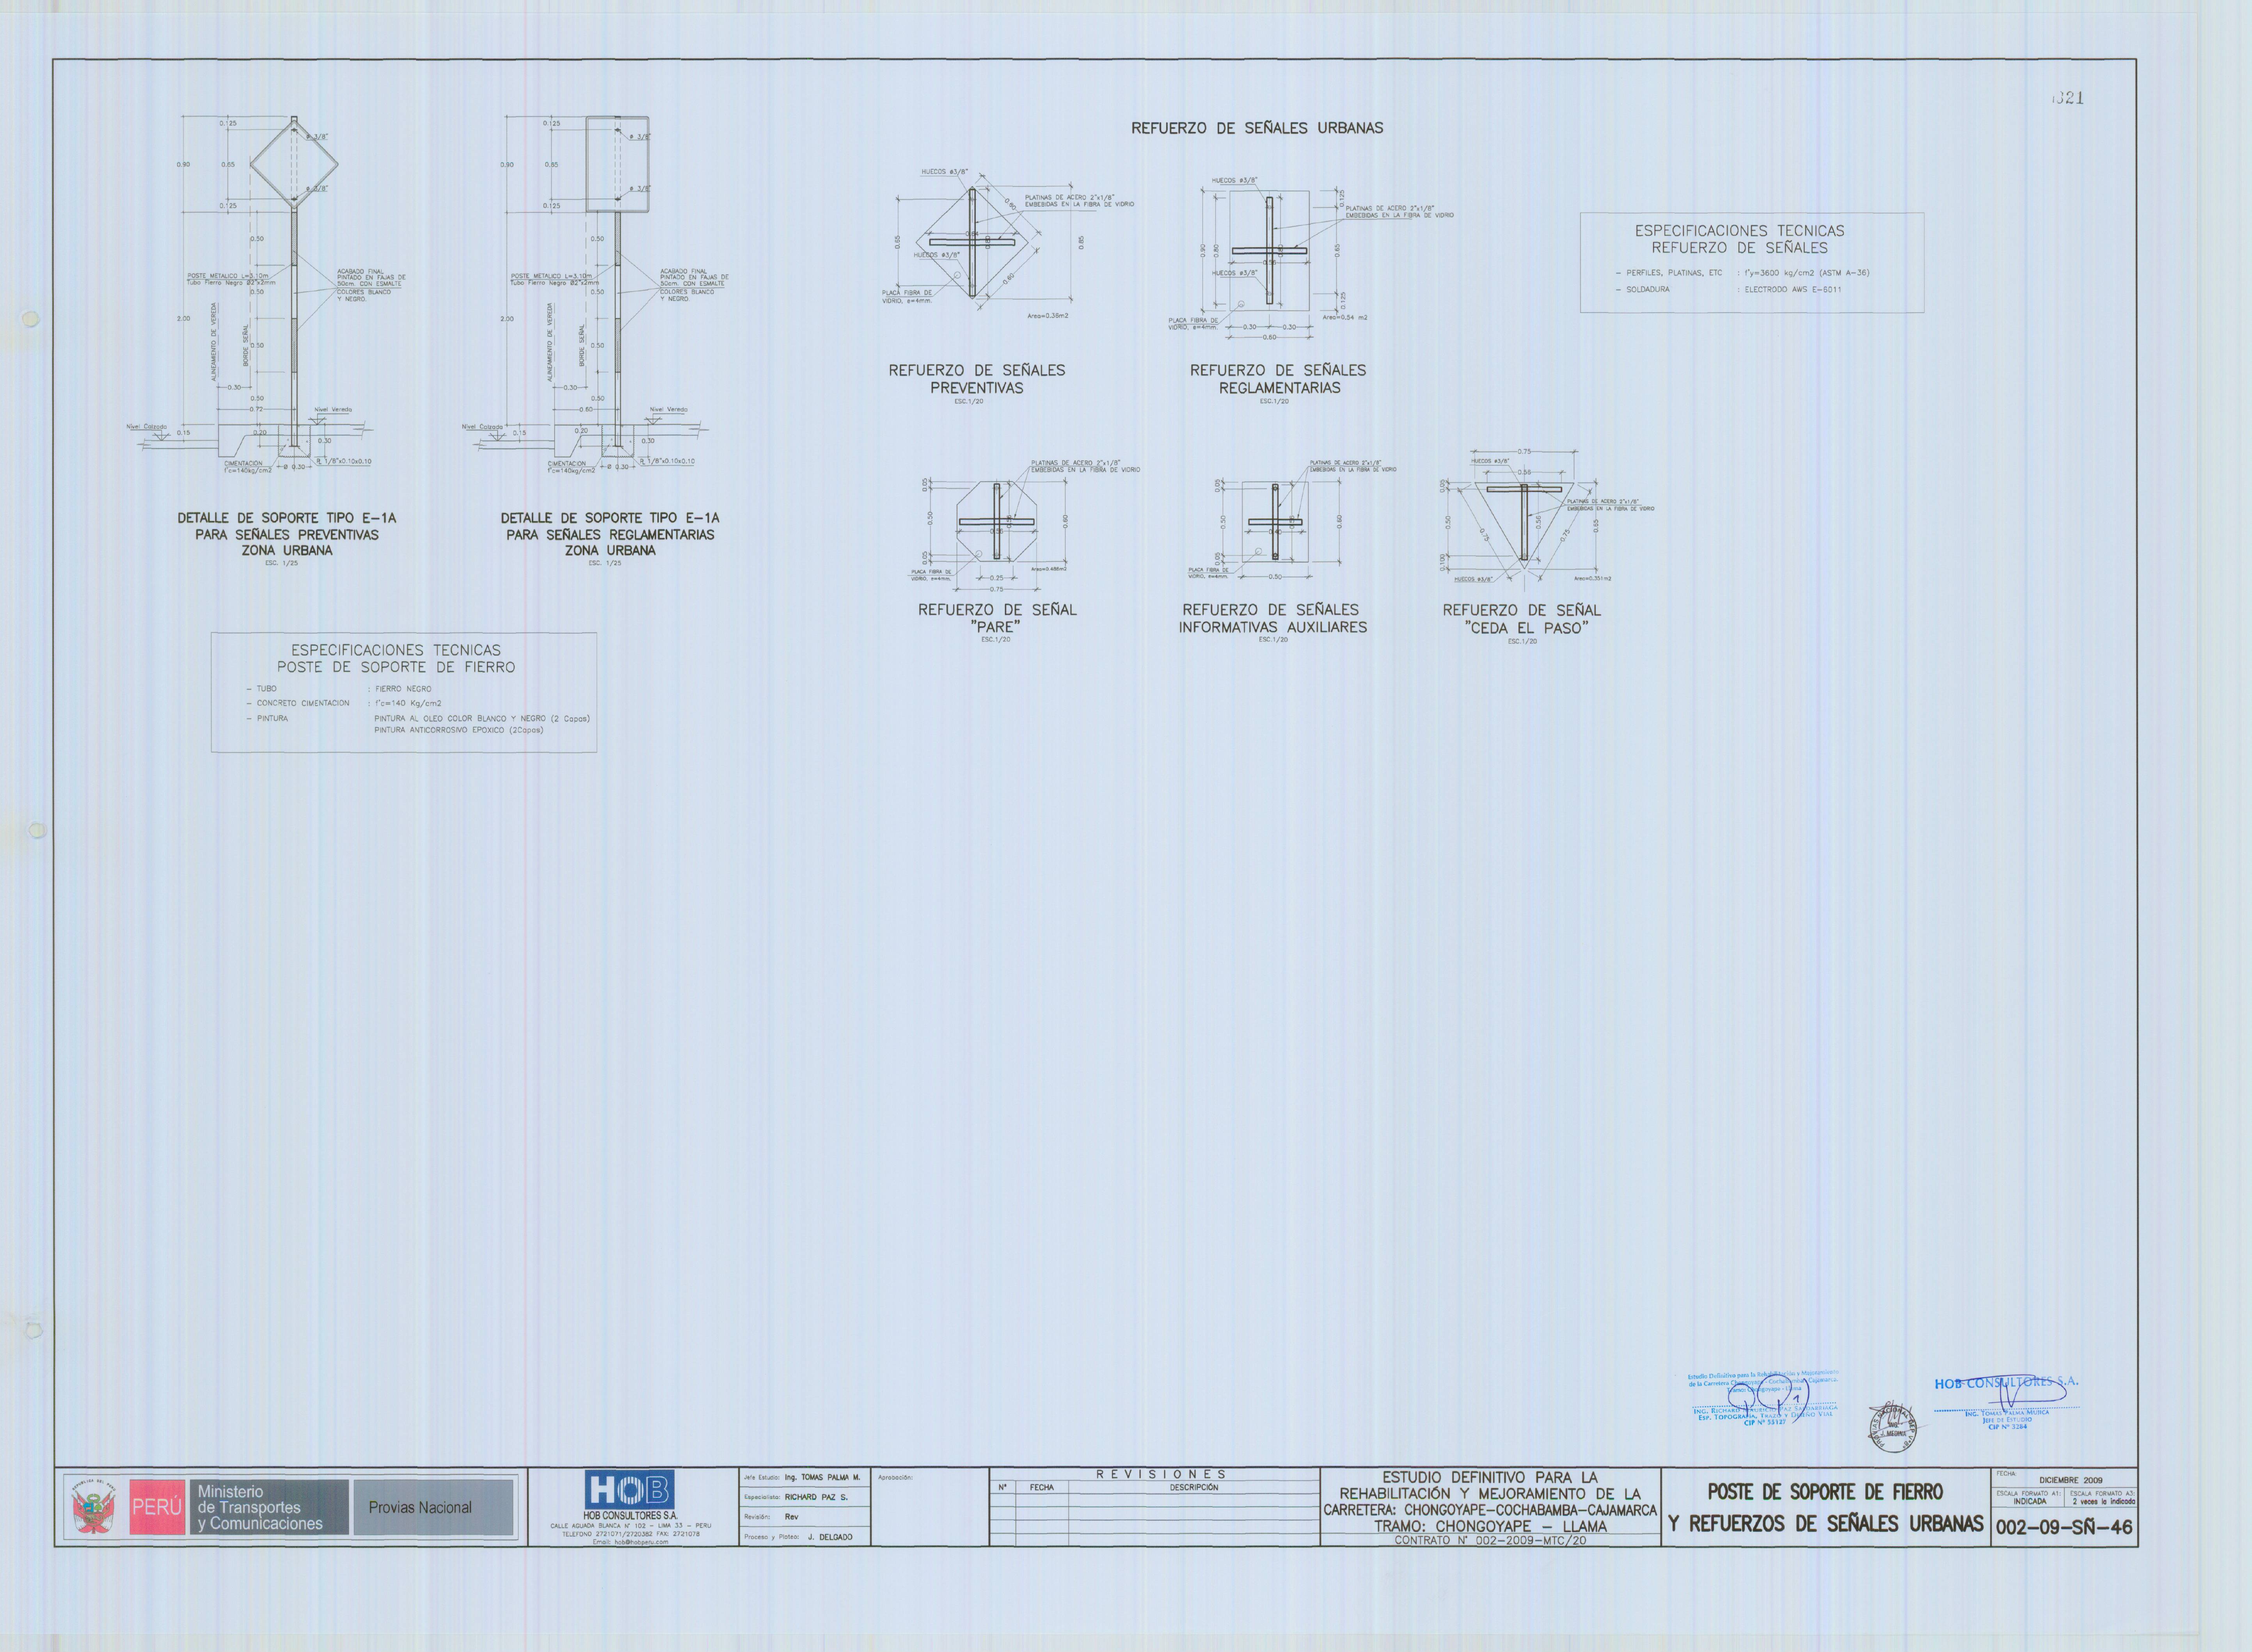Click the date 'DICIEMBRE 2009'

(x=2070, y=1480)
